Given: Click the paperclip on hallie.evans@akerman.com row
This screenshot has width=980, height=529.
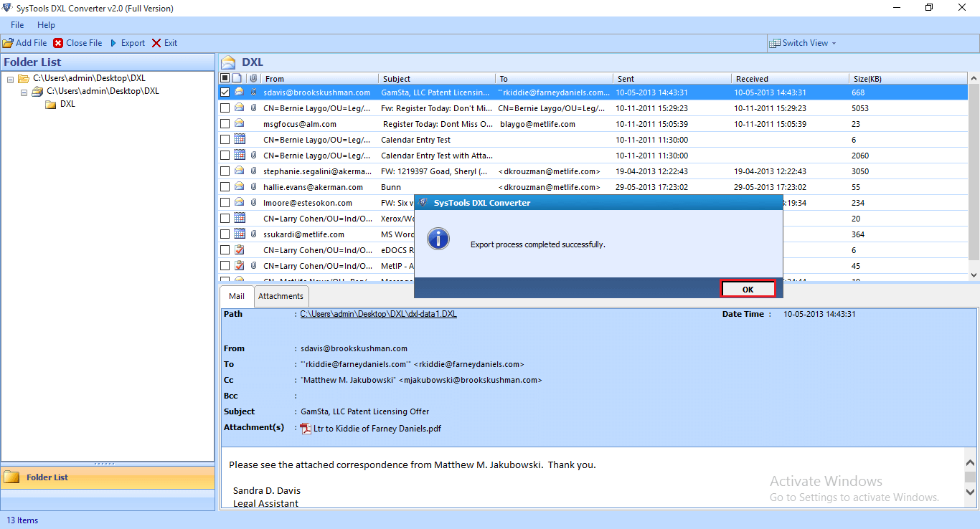Looking at the screenshot, I should point(253,186).
